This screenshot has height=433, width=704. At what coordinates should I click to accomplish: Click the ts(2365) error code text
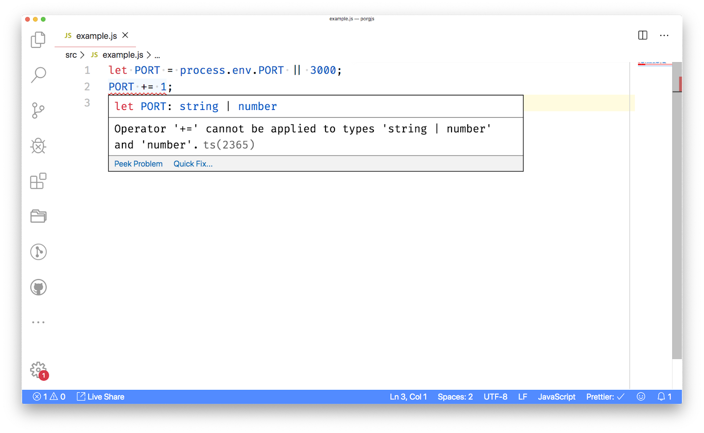tap(229, 145)
